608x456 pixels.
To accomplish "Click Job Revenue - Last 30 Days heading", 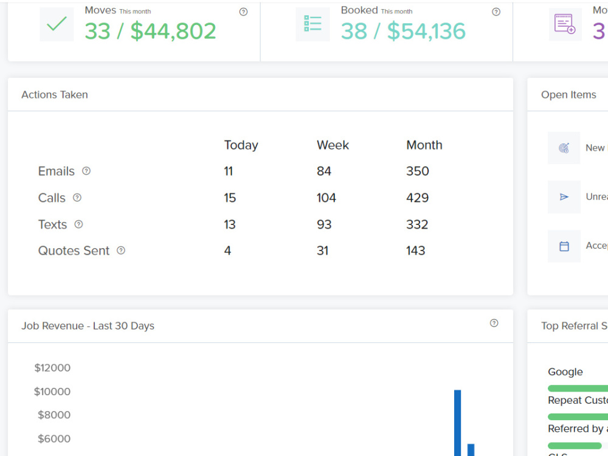I will coord(88,326).
